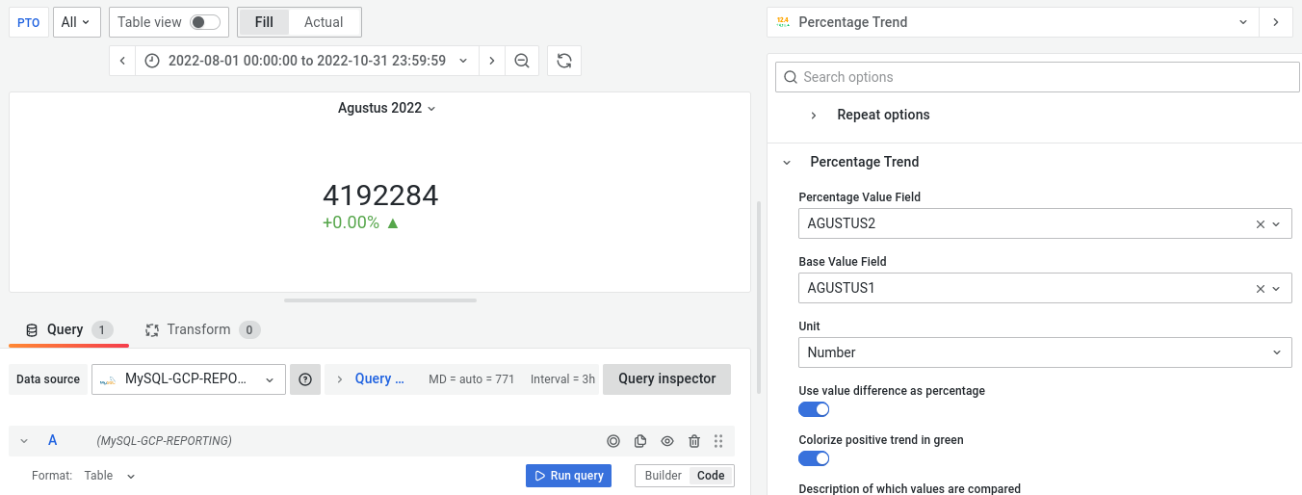Duplicate query A with copy icon

[x=640, y=441]
